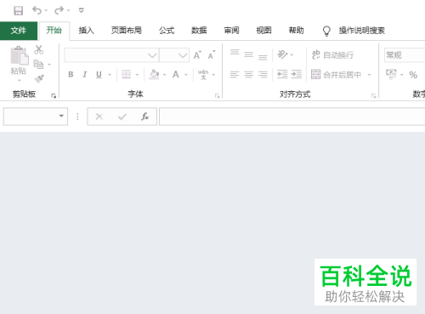Open the Underline style dropdown arrow
This screenshot has height=314, width=425.
(x=110, y=75)
